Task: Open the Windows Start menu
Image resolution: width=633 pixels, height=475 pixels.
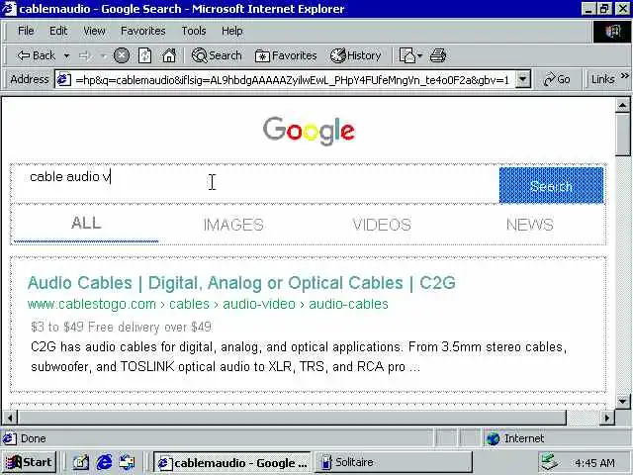Action: pyautogui.click(x=29, y=462)
